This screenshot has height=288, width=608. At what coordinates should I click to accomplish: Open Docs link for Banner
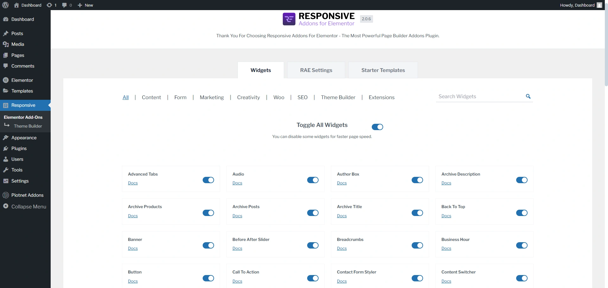tap(133, 249)
